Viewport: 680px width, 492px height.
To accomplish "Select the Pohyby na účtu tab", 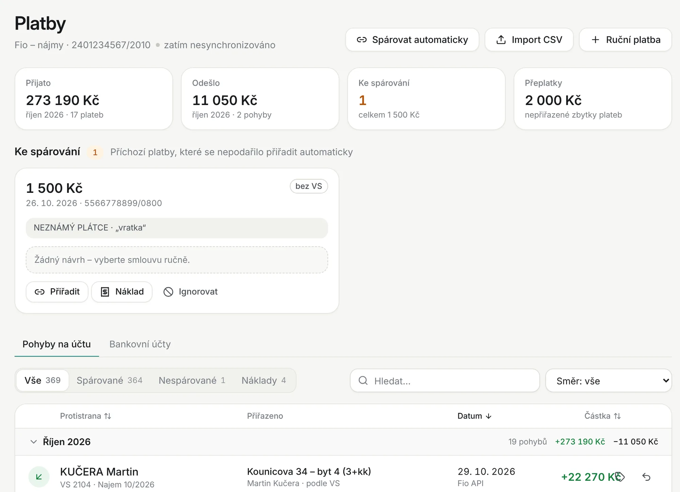I will click(56, 344).
